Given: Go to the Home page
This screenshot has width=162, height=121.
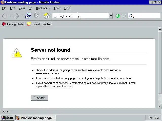Looking at the screenshot, I should tap(47, 16).
